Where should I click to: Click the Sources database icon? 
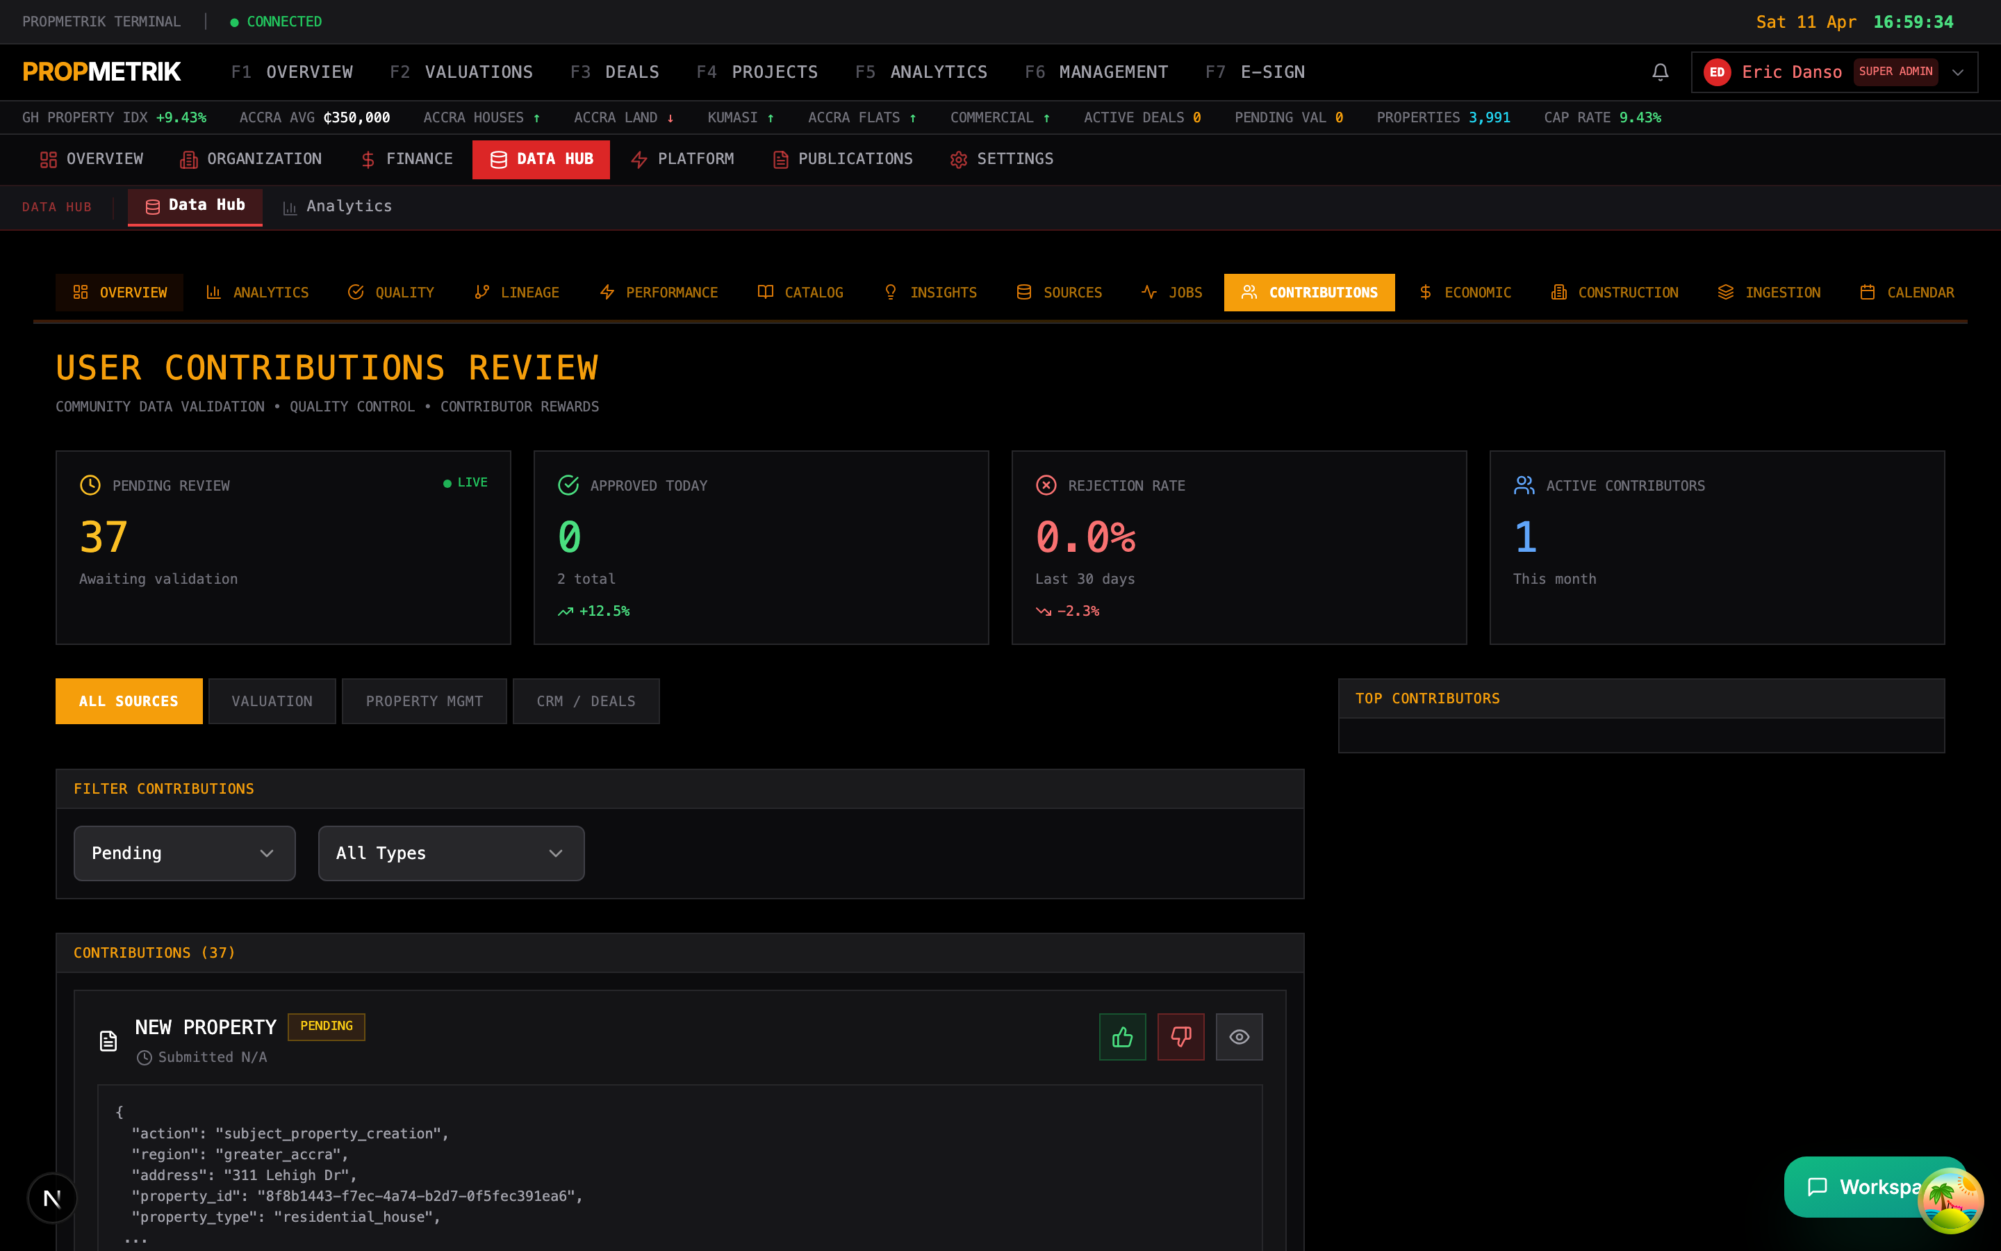click(x=1023, y=292)
